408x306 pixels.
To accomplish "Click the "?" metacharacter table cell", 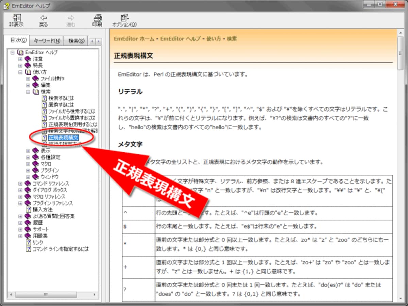I will coord(139,289).
